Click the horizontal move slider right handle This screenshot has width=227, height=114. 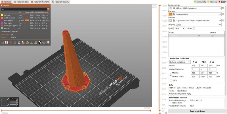[x=150, y=111]
